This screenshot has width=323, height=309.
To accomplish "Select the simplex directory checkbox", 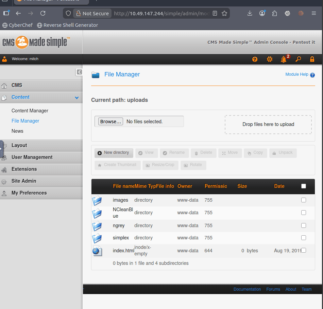I will 304,238.
